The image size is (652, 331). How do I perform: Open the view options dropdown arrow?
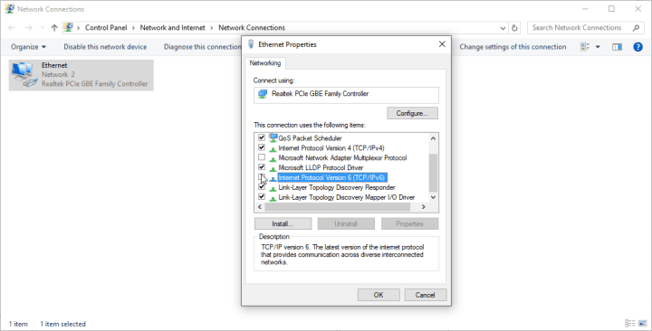598,47
